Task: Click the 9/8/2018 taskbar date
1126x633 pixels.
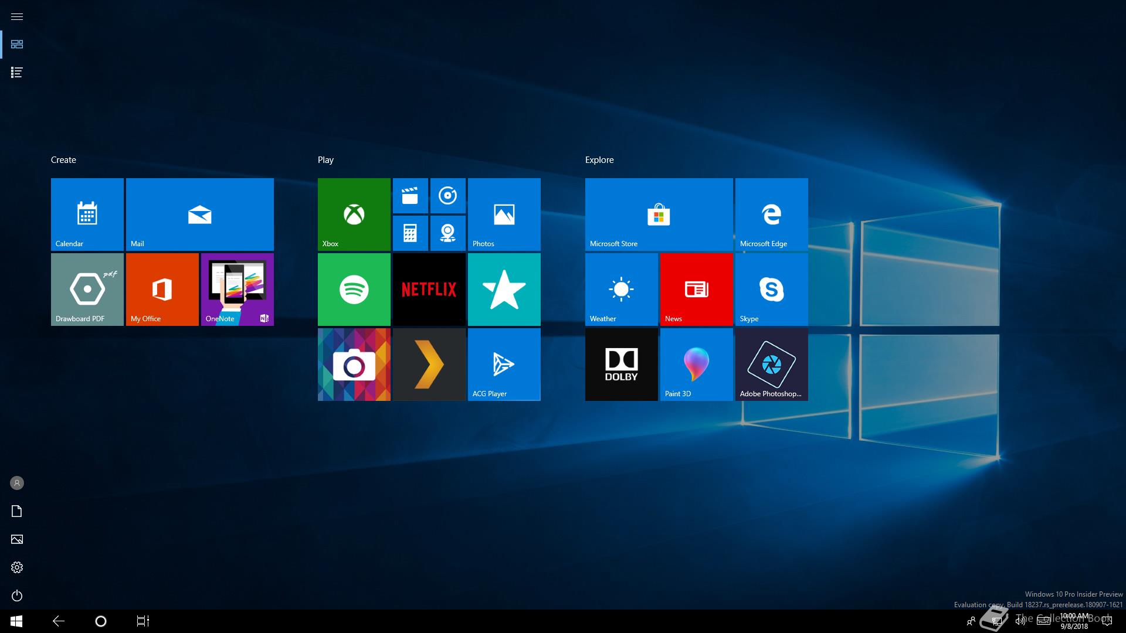Action: [1074, 627]
